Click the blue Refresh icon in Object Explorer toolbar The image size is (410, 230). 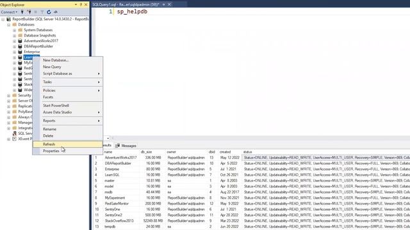point(49,12)
